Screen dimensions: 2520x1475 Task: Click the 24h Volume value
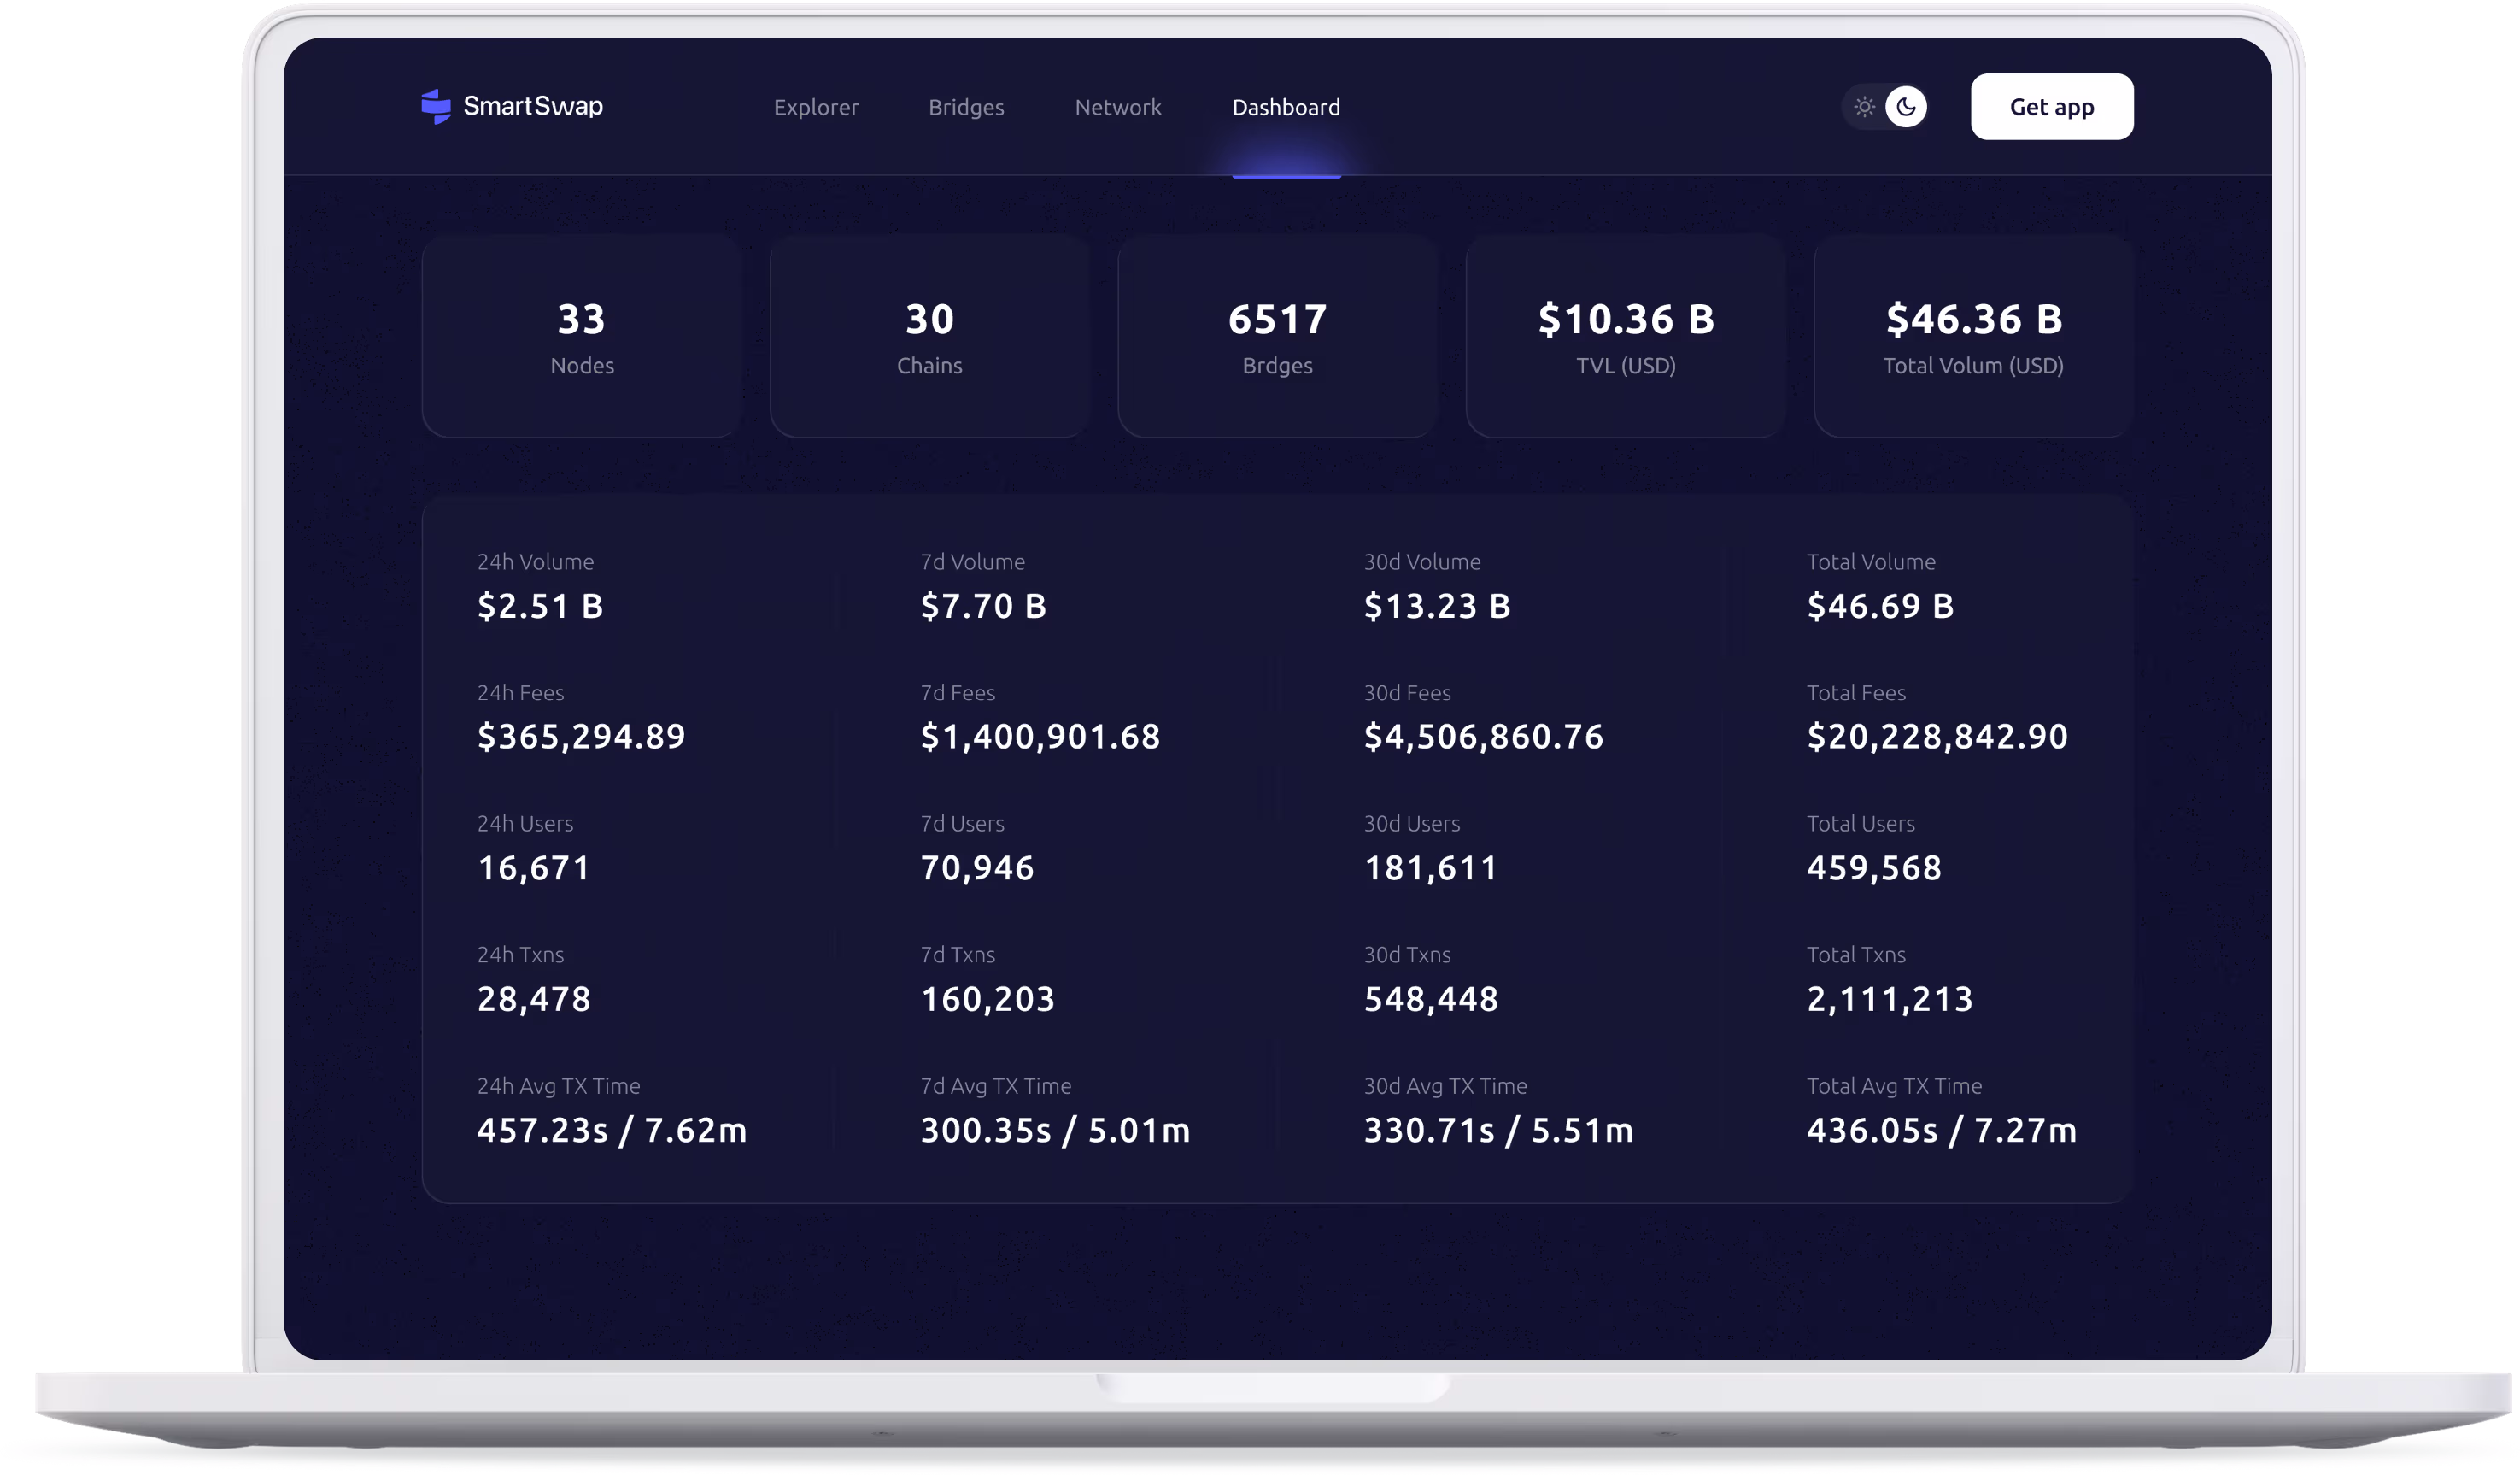click(x=540, y=607)
